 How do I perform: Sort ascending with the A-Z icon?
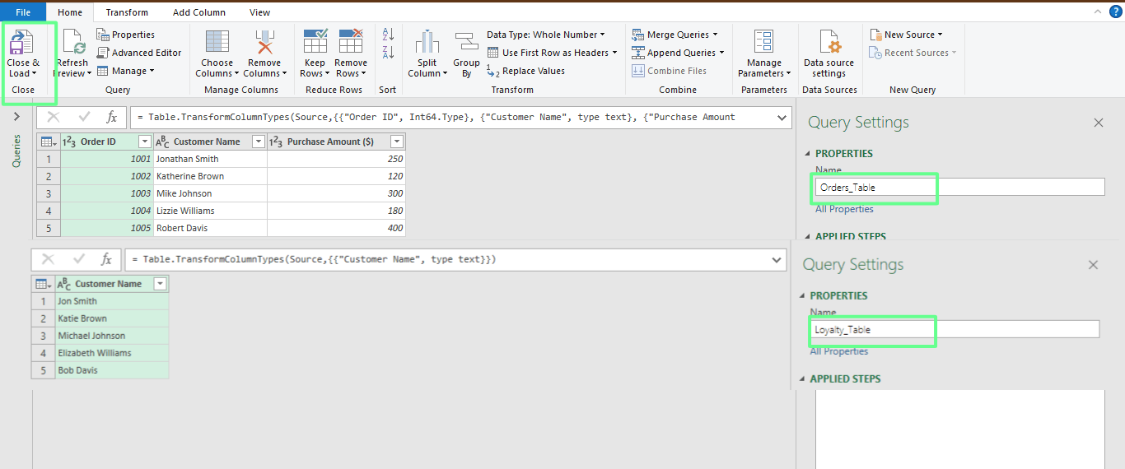pos(388,35)
